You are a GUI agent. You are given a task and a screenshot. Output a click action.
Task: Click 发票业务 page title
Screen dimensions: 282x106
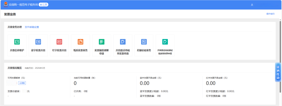(x=10, y=14)
